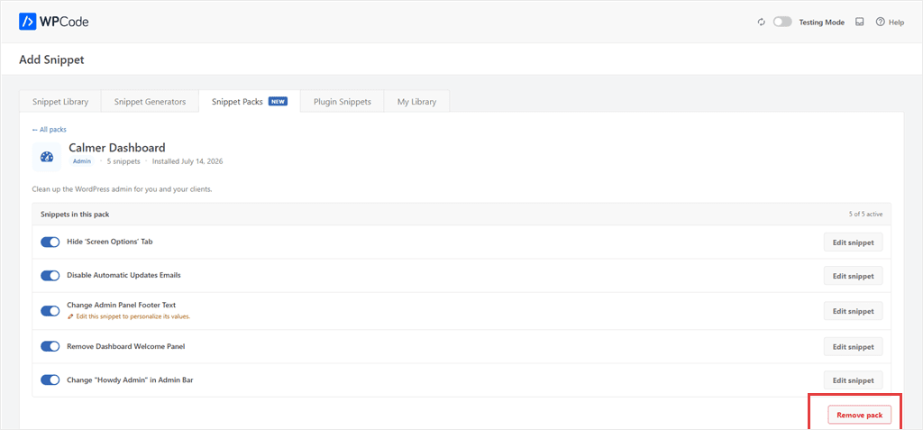
Task: Click the WPCode logo
Action: (54, 22)
